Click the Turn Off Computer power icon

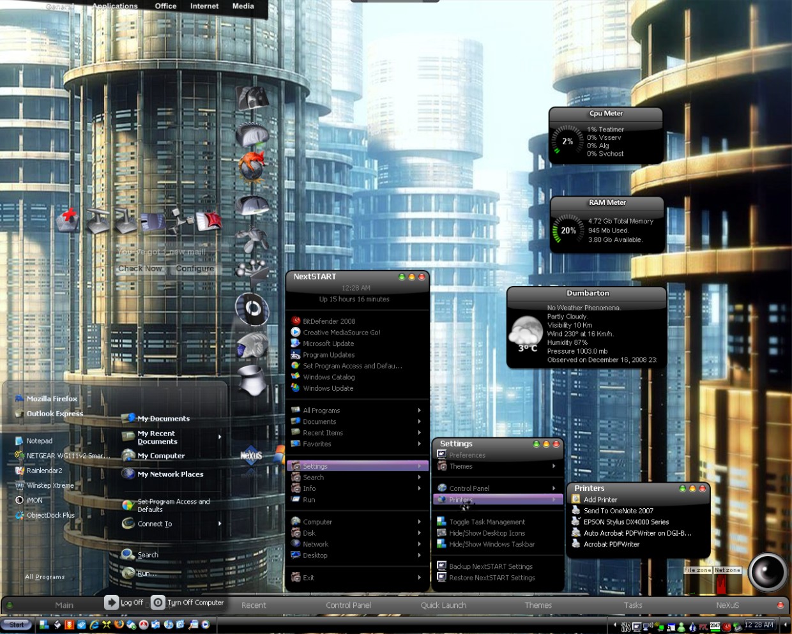158,602
